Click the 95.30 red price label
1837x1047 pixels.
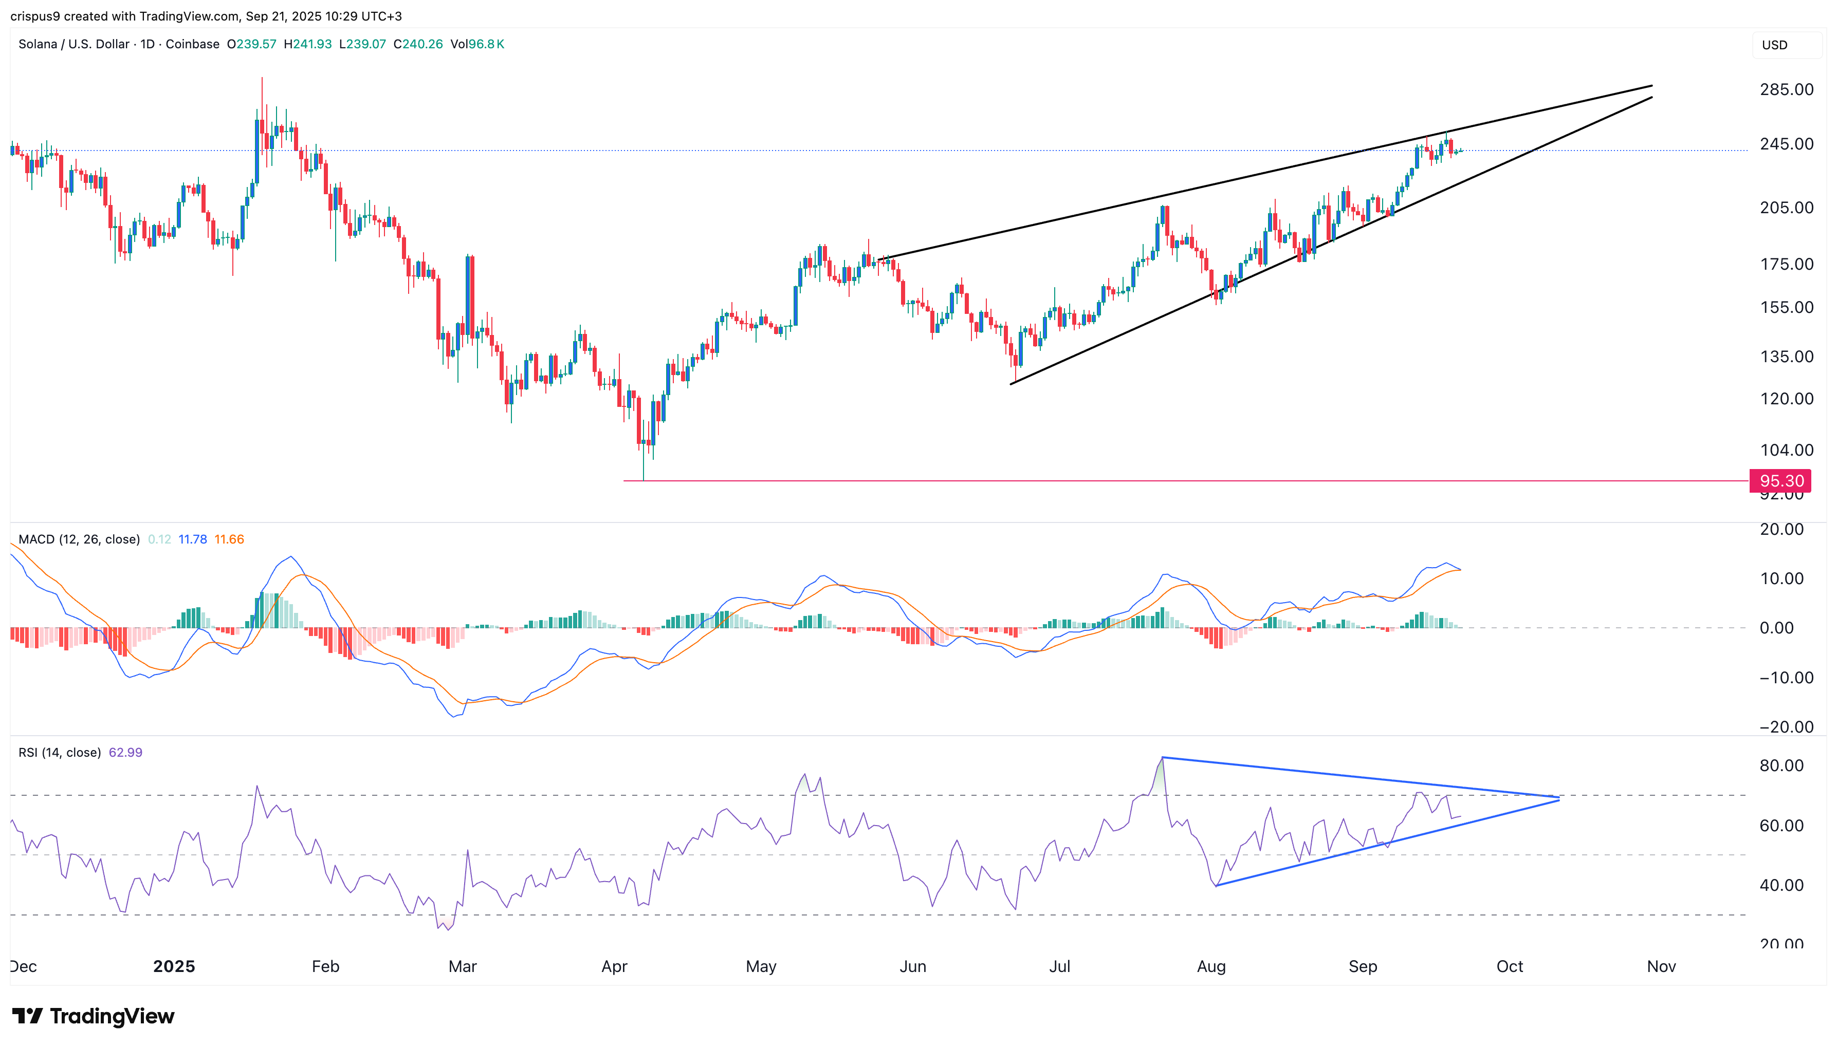[x=1780, y=480]
